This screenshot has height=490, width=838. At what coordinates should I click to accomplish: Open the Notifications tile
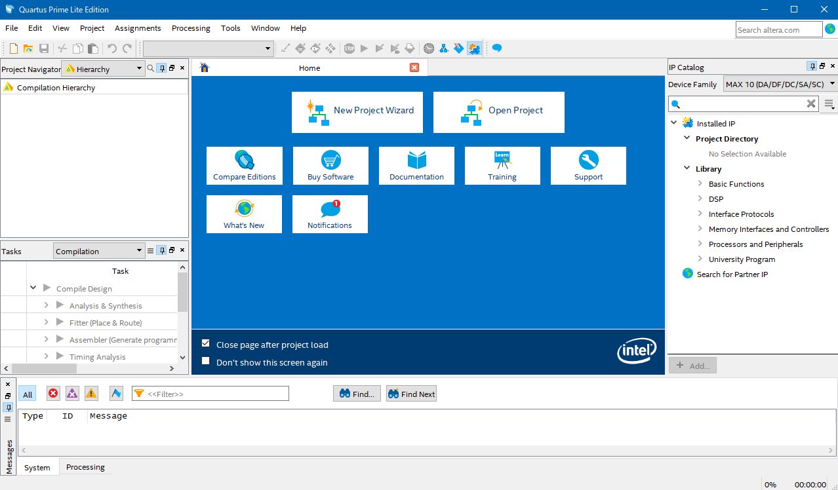click(330, 214)
